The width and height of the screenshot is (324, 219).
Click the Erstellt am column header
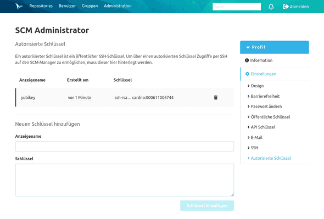coord(77,80)
